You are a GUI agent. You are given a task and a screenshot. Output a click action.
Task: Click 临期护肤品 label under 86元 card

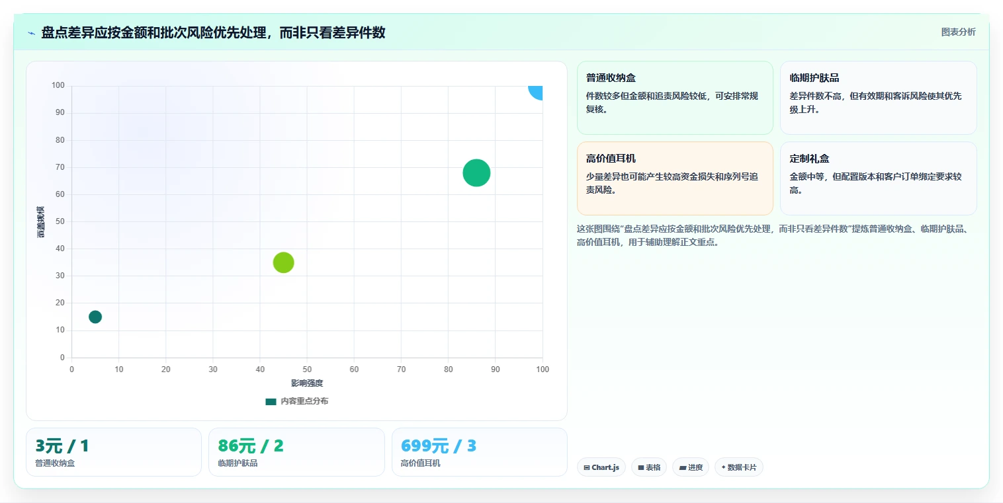(x=238, y=463)
